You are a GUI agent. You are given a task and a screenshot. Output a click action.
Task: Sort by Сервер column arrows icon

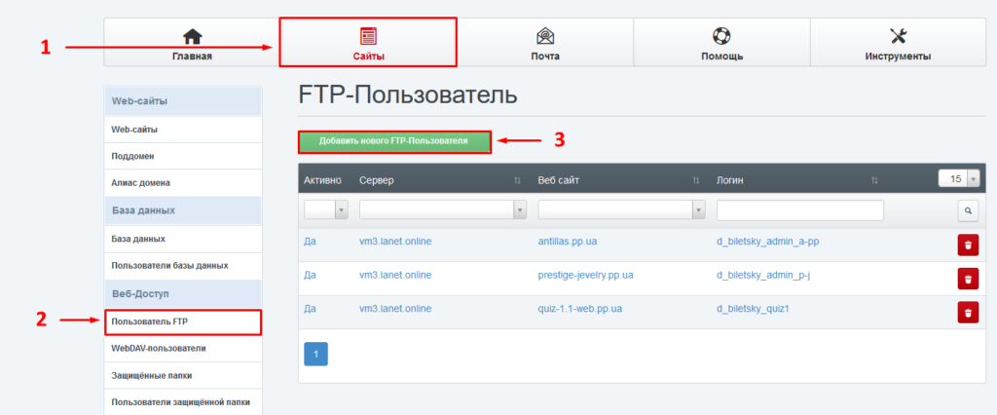517,180
